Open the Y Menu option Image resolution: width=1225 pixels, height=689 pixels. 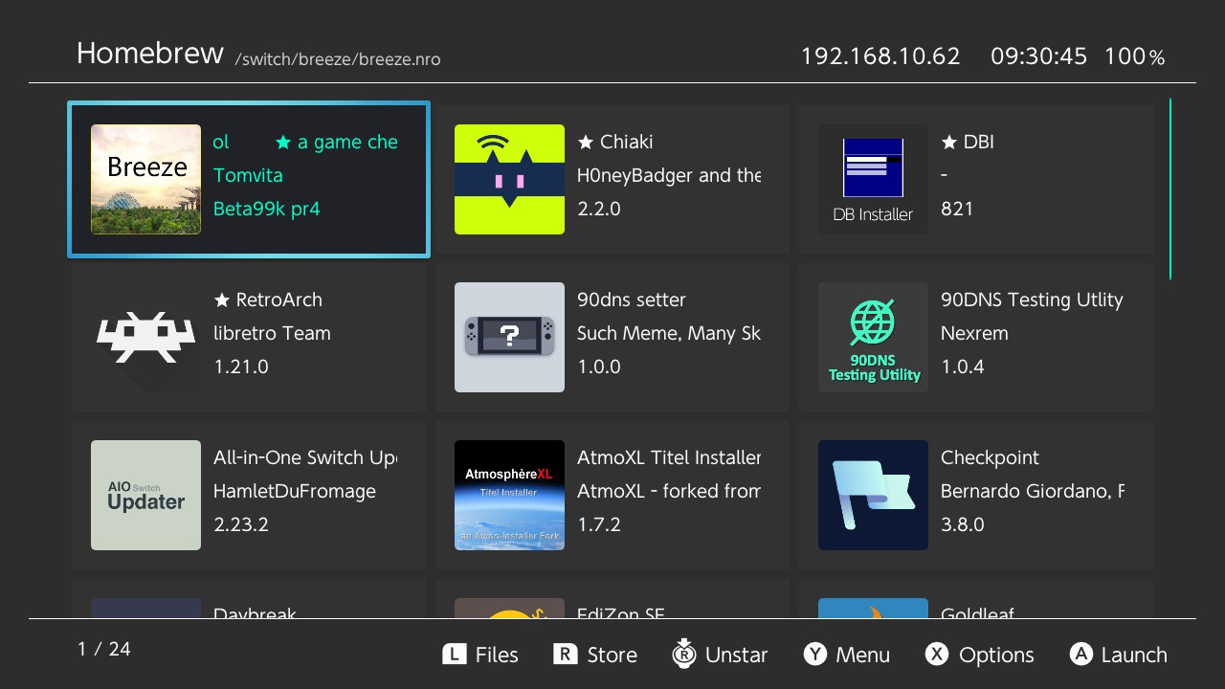[847, 655]
